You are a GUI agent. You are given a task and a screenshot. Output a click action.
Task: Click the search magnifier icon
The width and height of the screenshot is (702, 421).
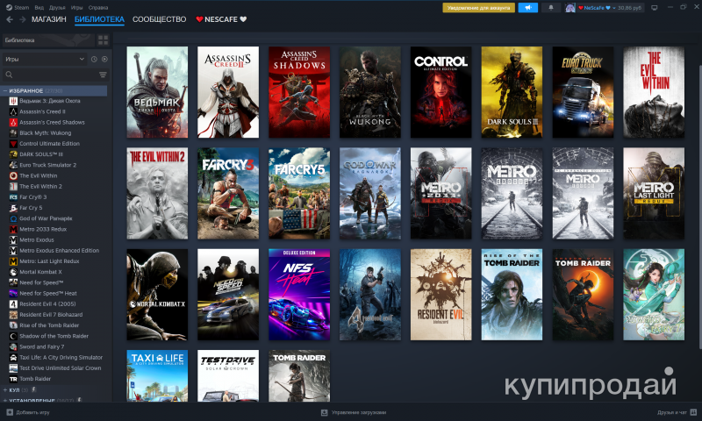pyautogui.click(x=9, y=75)
